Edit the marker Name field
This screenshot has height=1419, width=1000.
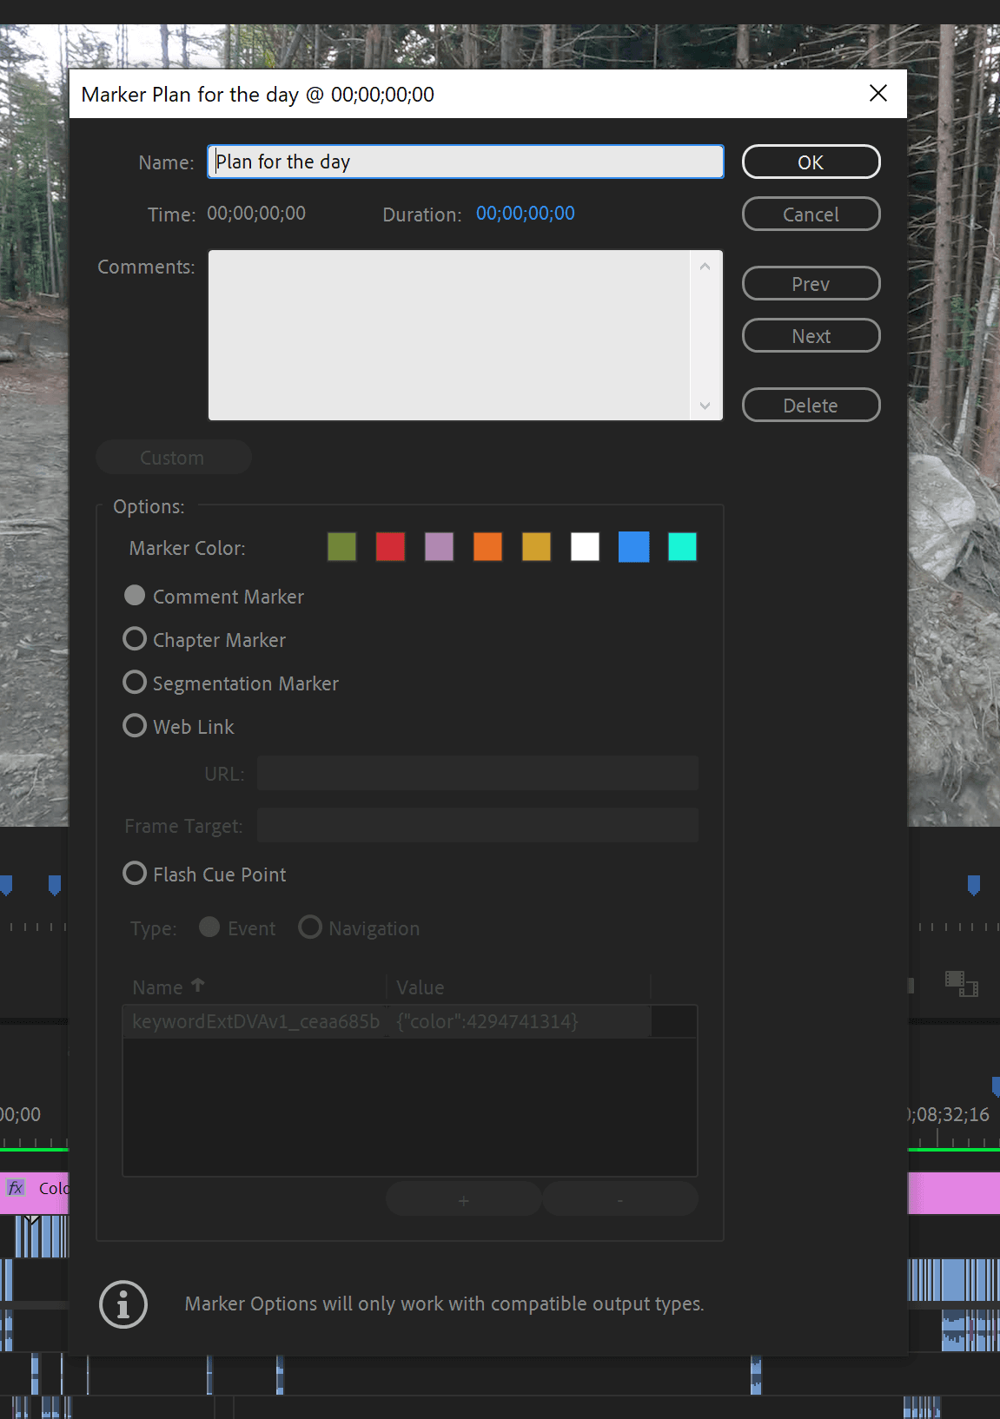pyautogui.click(x=466, y=162)
